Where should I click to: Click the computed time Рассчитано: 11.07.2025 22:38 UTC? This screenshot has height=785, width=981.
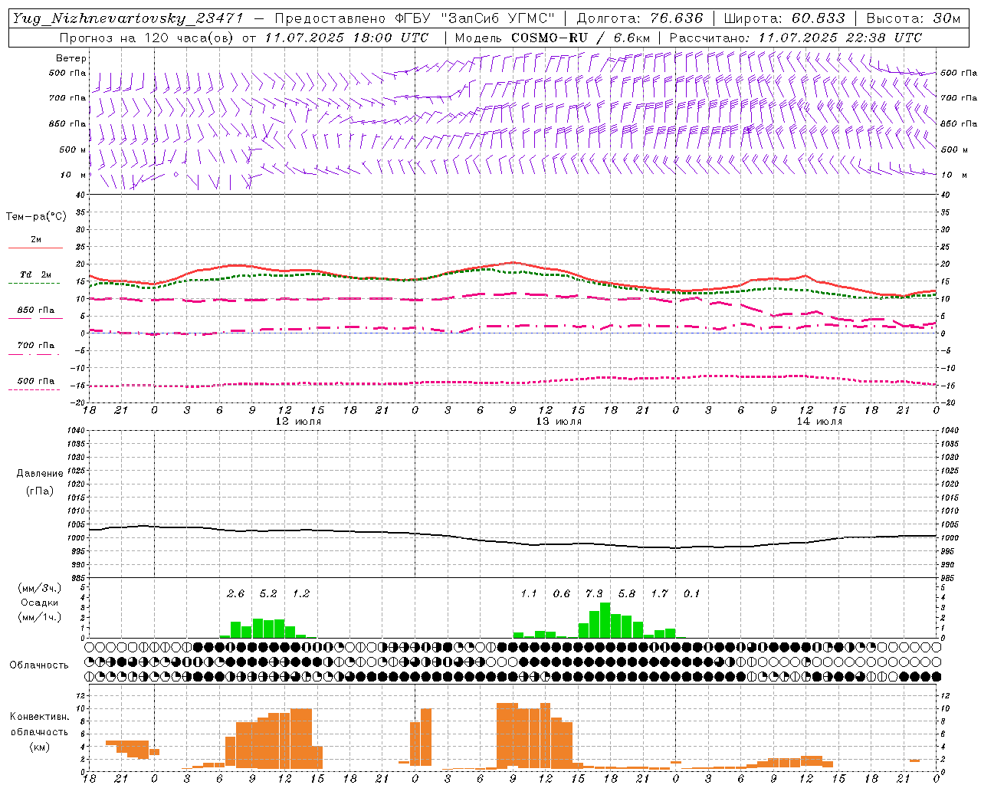(x=796, y=38)
